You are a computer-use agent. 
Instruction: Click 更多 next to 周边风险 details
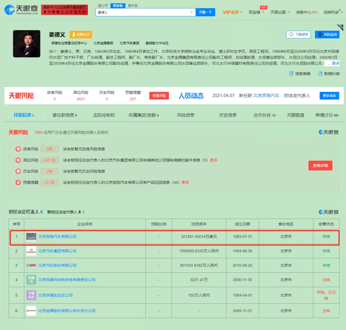[214, 160]
